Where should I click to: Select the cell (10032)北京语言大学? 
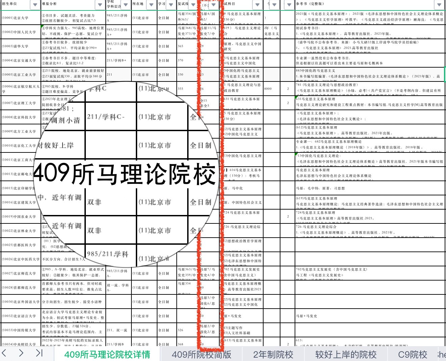21,316
